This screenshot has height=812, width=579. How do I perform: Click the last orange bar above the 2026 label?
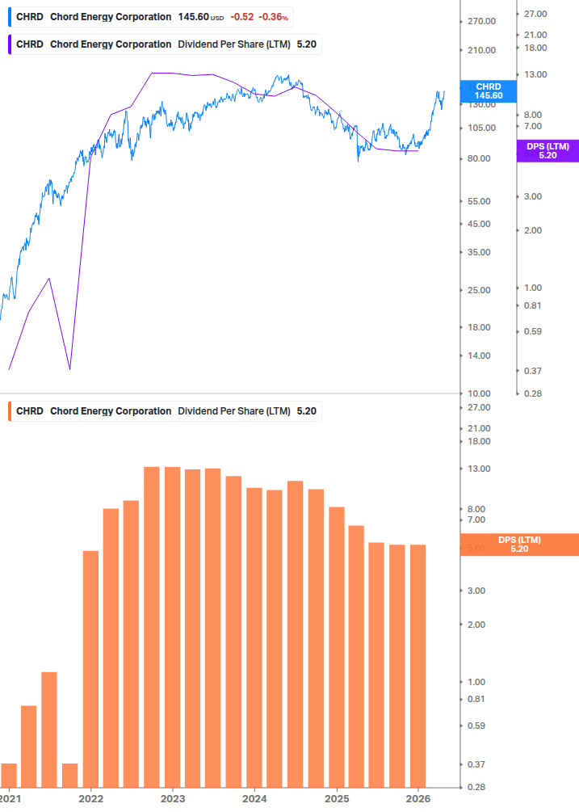(x=417, y=666)
